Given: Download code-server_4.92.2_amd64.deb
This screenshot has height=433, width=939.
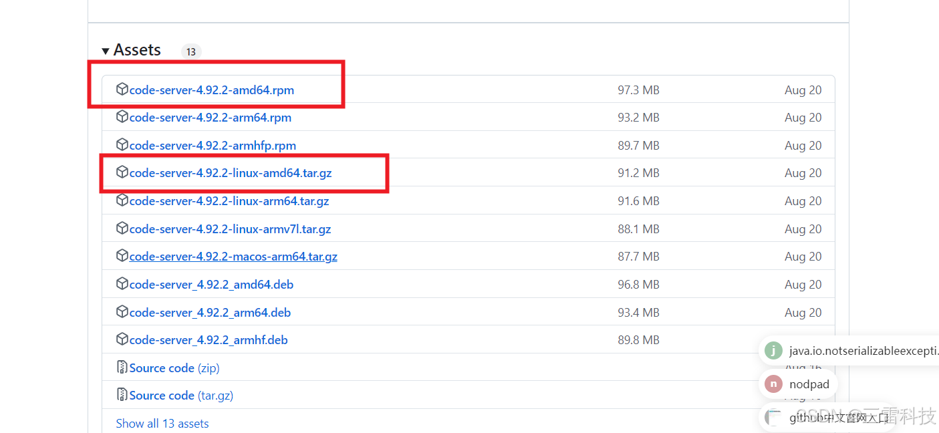Looking at the screenshot, I should [x=211, y=285].
